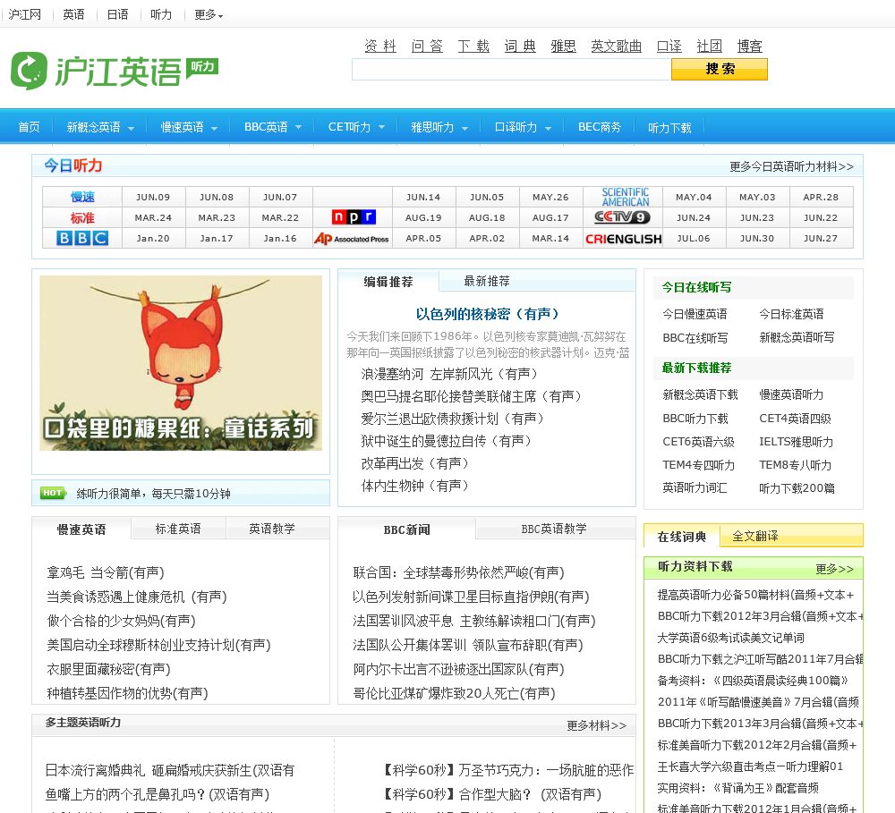Screen dimensions: 895x813
Task: Click the 沪江英语 green logo
Action: pos(96,71)
